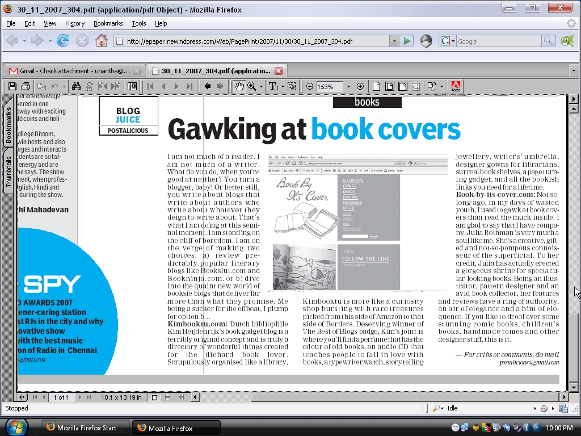Click the zoom percentage field 153%
The height and width of the screenshot is (436, 581).
tap(330, 87)
